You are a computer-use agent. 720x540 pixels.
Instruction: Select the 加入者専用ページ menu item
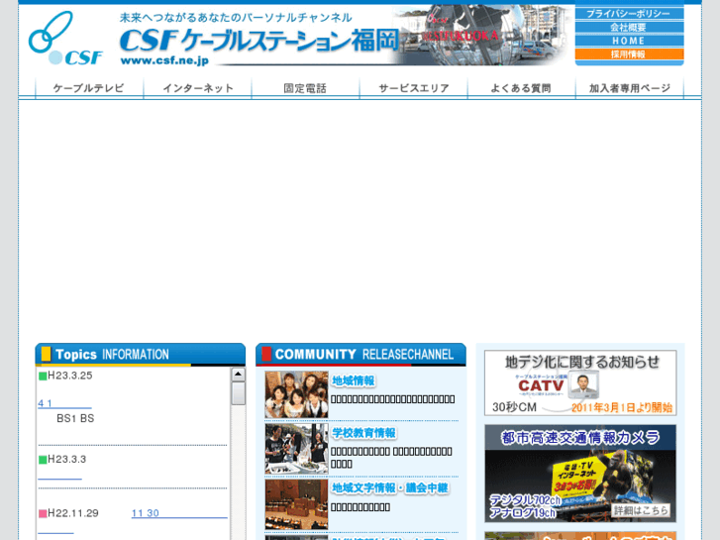630,88
